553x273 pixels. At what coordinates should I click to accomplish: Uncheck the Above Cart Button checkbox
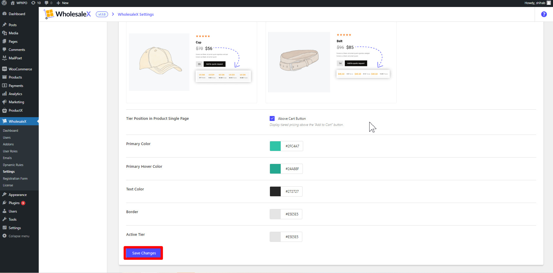(x=272, y=118)
